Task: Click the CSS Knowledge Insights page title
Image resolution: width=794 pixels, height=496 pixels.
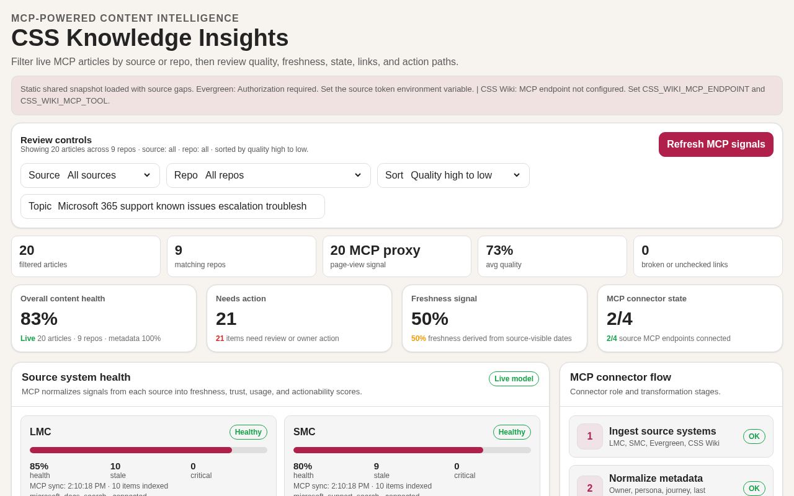Action: point(150,38)
